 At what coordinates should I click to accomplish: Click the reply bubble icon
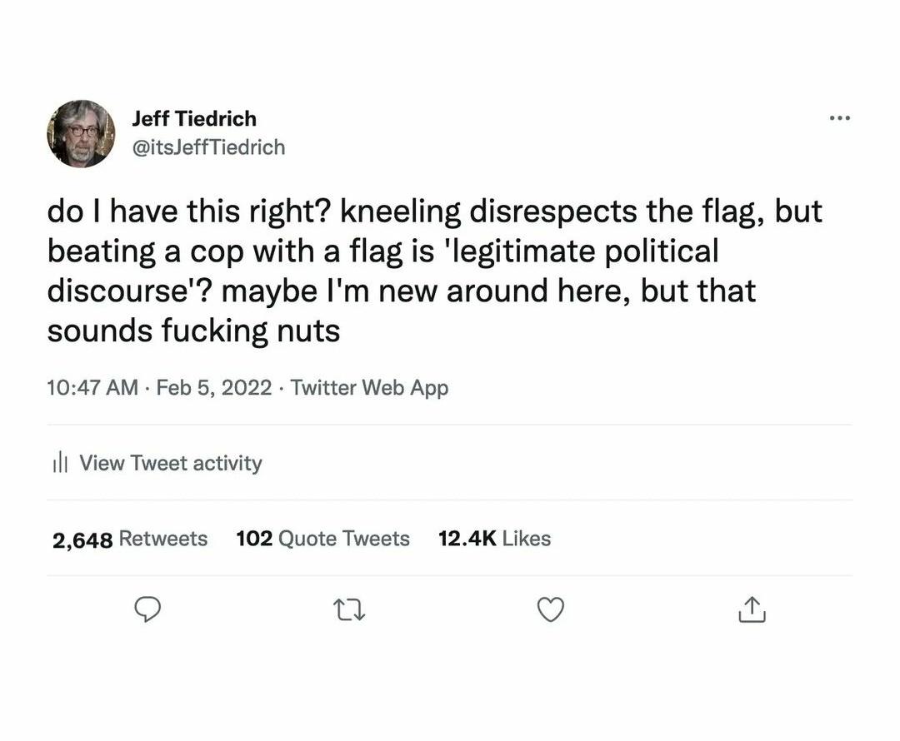click(x=148, y=610)
